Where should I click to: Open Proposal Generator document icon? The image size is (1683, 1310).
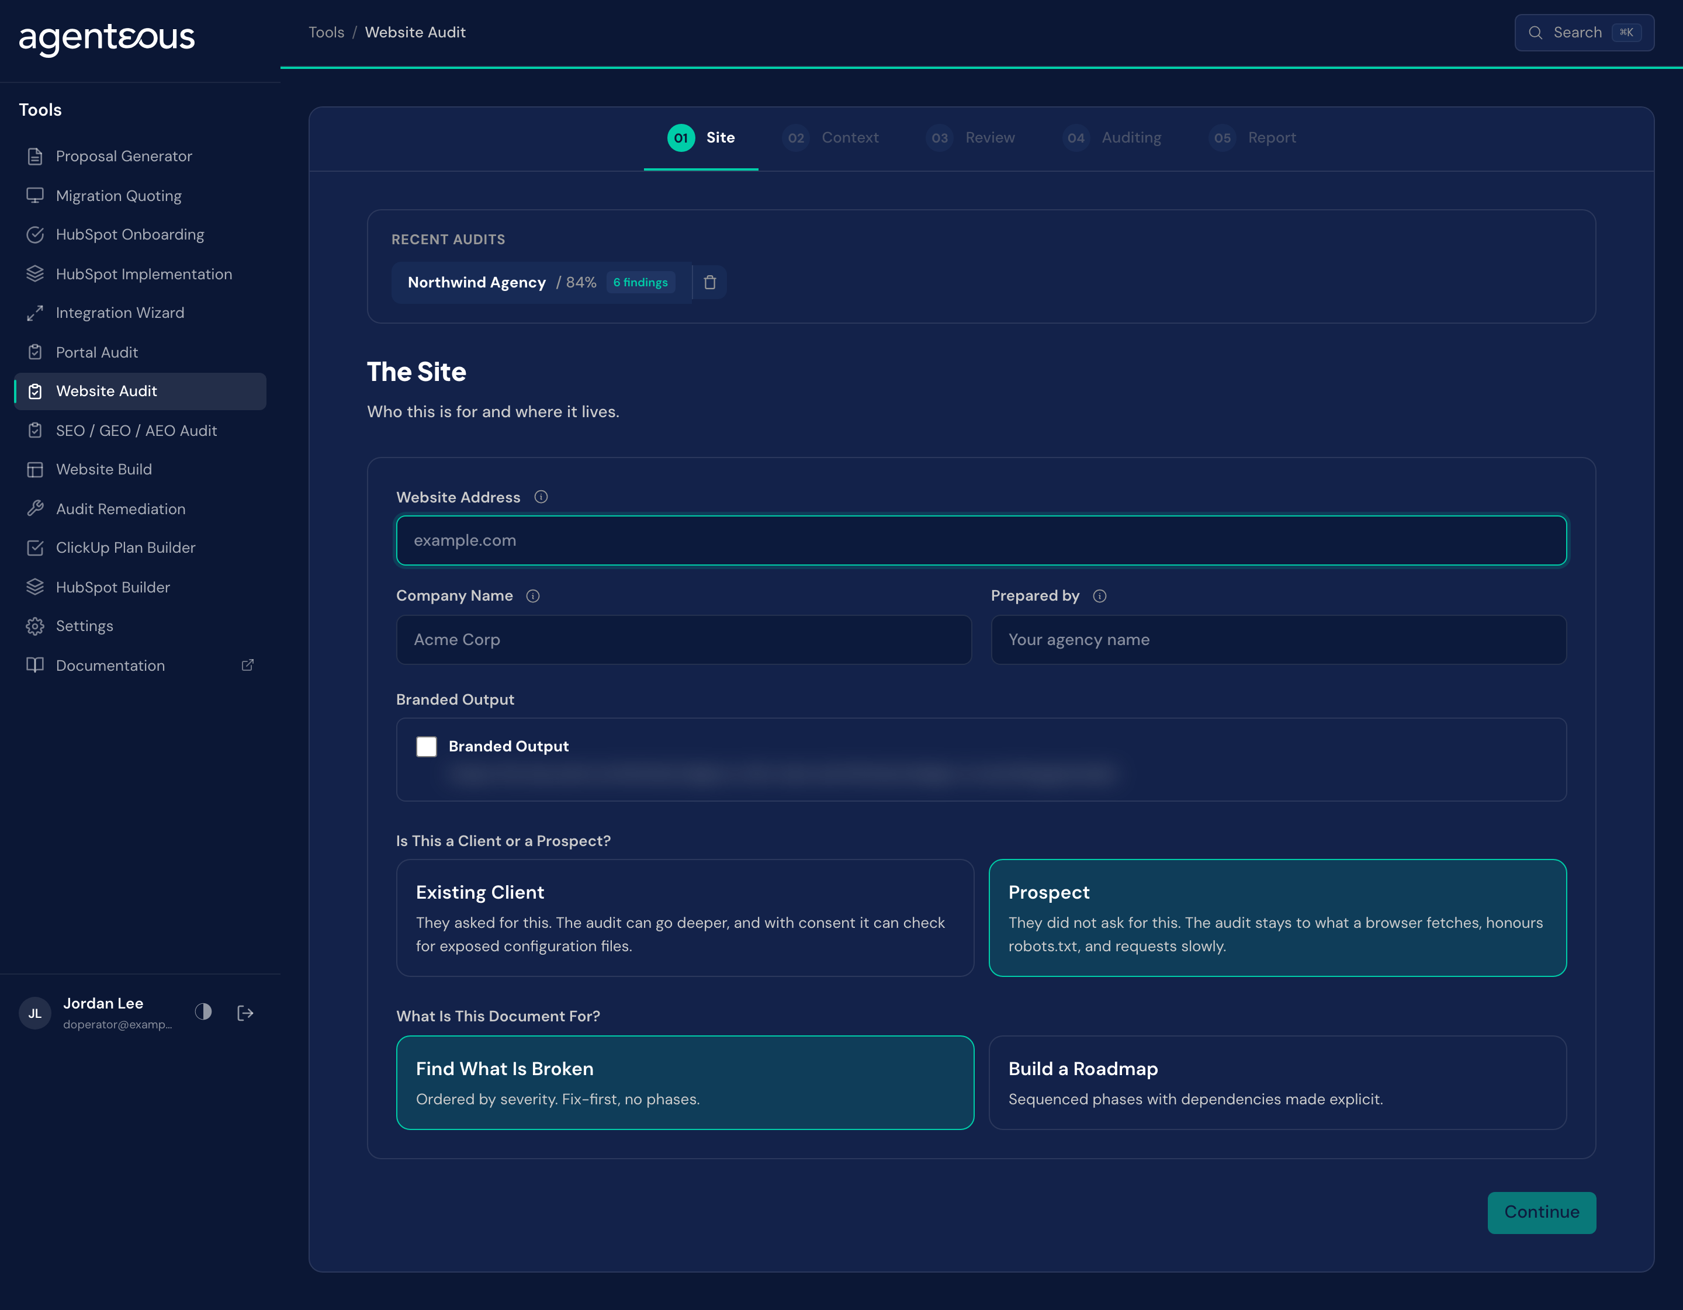[x=34, y=157]
